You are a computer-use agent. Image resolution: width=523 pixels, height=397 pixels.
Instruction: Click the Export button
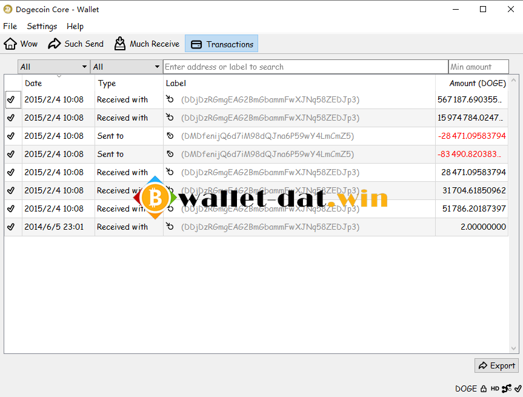tap(497, 365)
